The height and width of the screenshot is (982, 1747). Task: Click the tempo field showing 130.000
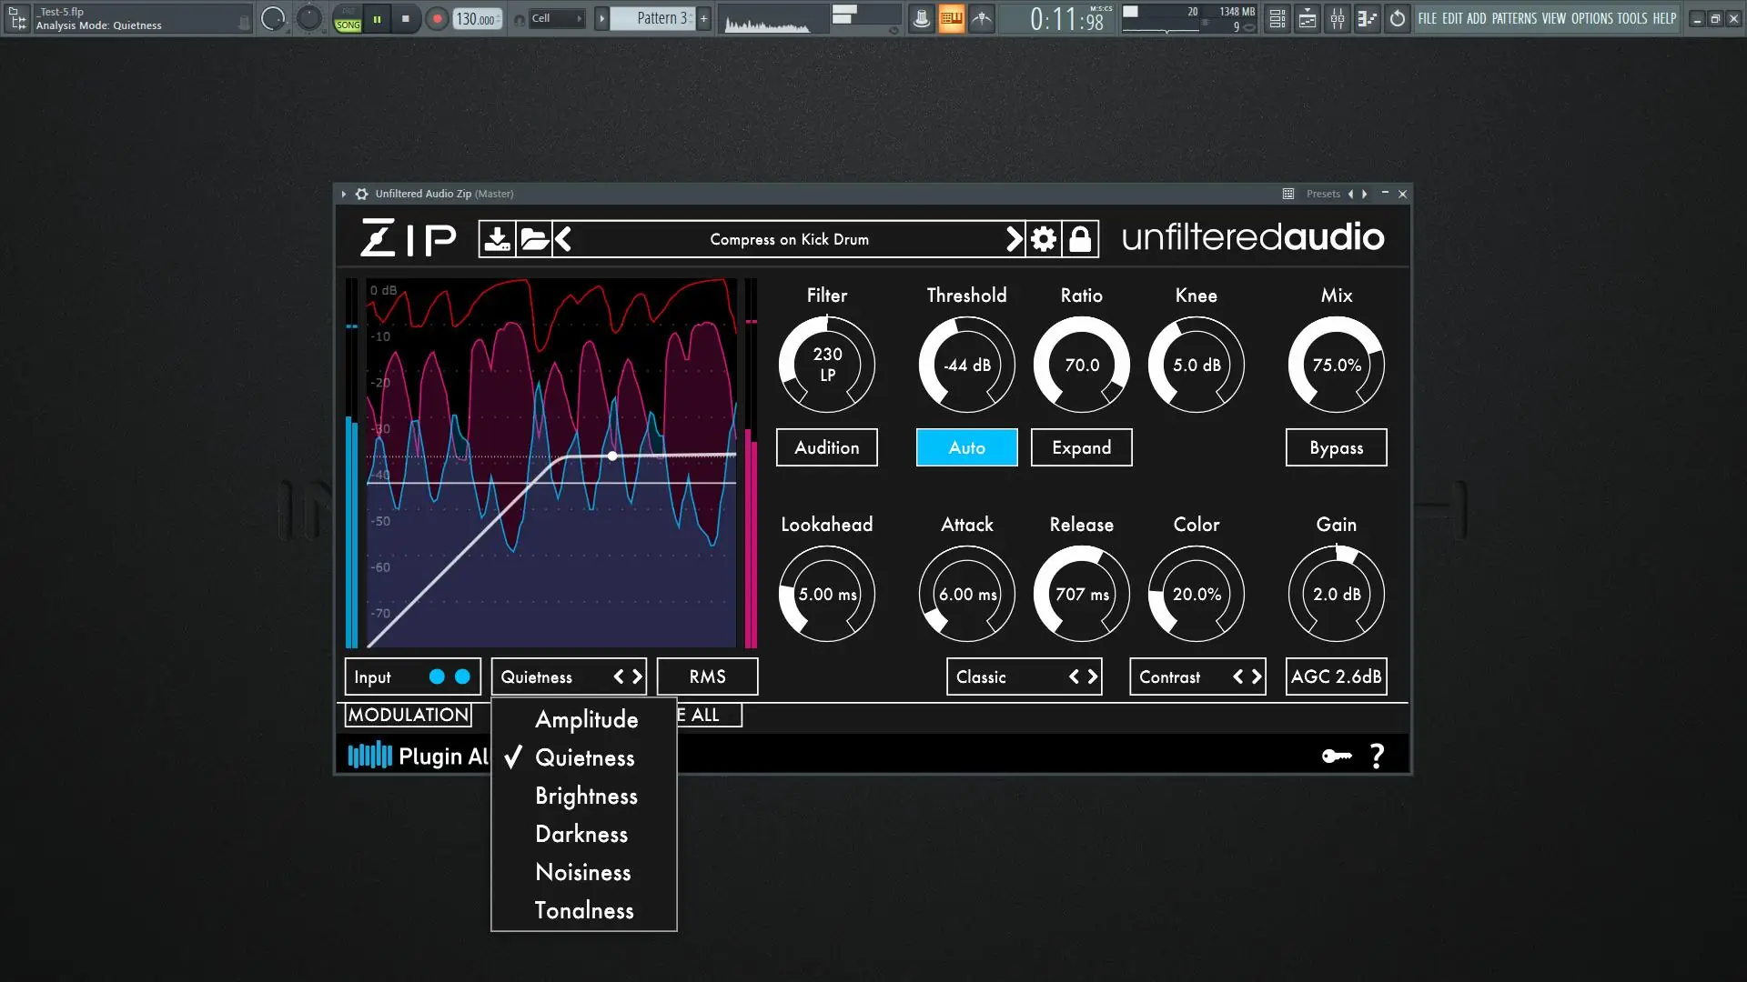click(476, 18)
